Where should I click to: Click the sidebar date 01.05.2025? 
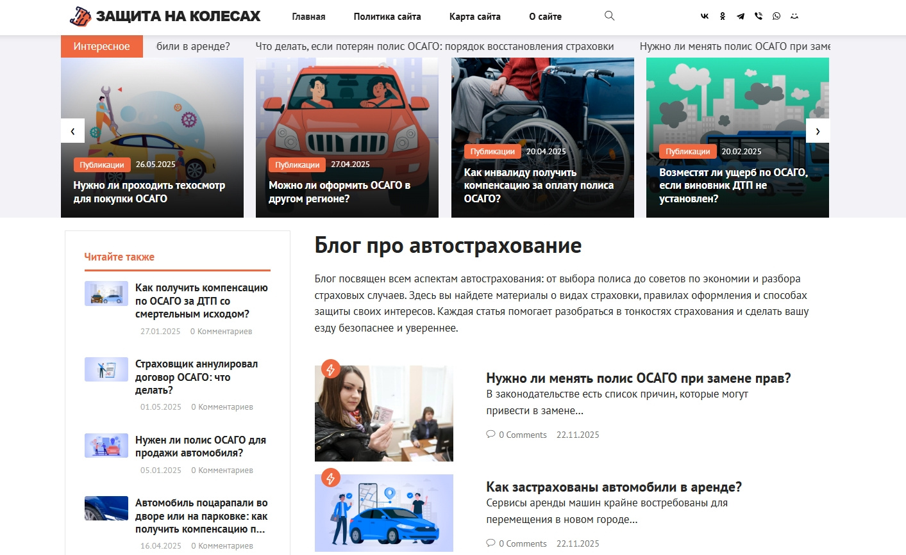[x=161, y=407]
